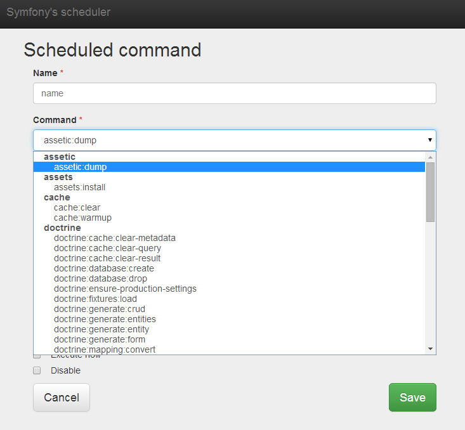This screenshot has width=465, height=430.
Task: Toggle the Disable checkbox
Action: click(37, 370)
